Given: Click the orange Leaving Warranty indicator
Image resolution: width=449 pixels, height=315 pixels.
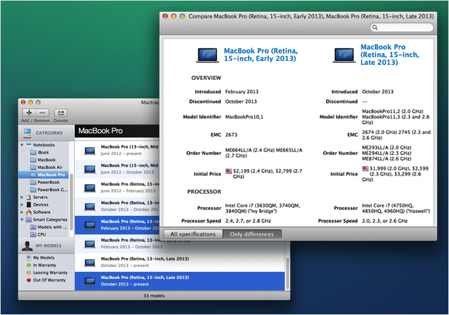Looking at the screenshot, I should click(x=29, y=273).
